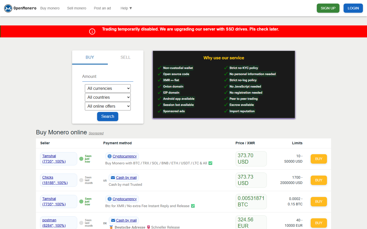Click the green status dot for Tamshal BTC offer
The width and height of the screenshot is (367, 229).
tap(81, 202)
